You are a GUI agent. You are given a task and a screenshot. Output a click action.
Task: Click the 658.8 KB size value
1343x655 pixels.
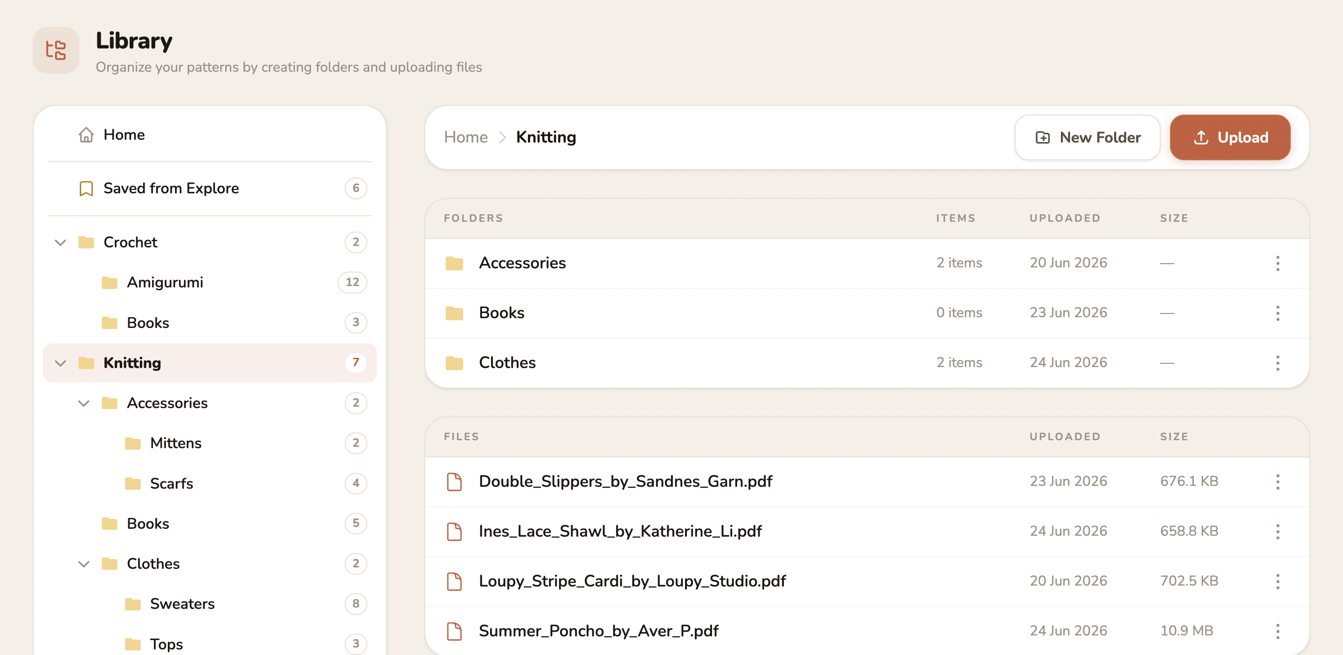[x=1189, y=532]
